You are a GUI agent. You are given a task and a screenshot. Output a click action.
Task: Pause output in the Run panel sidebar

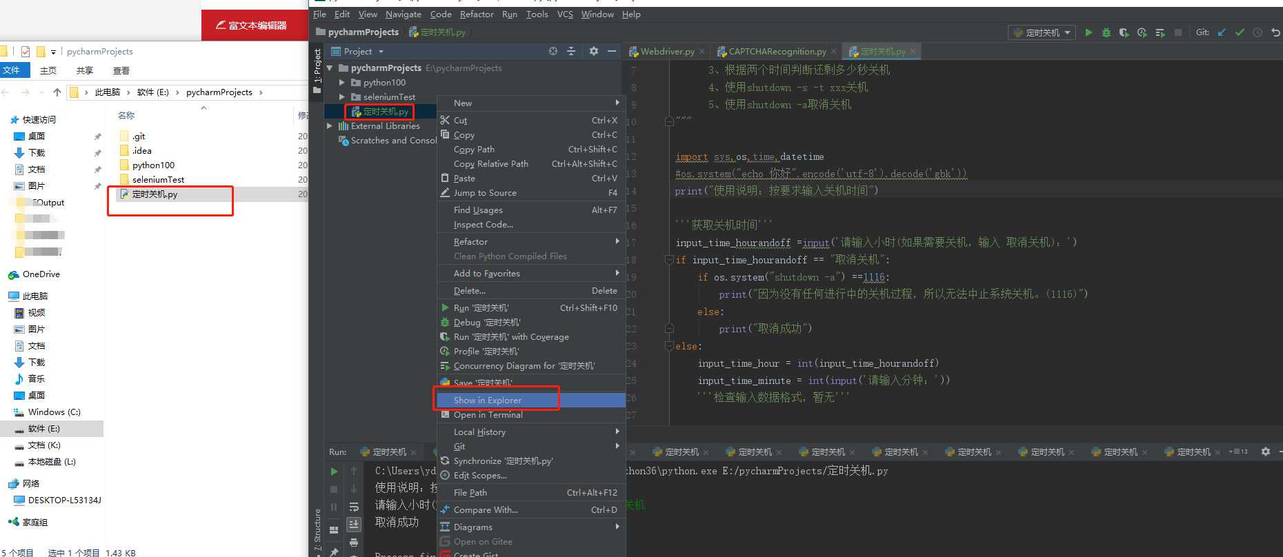point(334,507)
